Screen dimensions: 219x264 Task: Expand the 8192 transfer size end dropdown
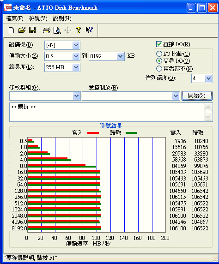[121, 56]
